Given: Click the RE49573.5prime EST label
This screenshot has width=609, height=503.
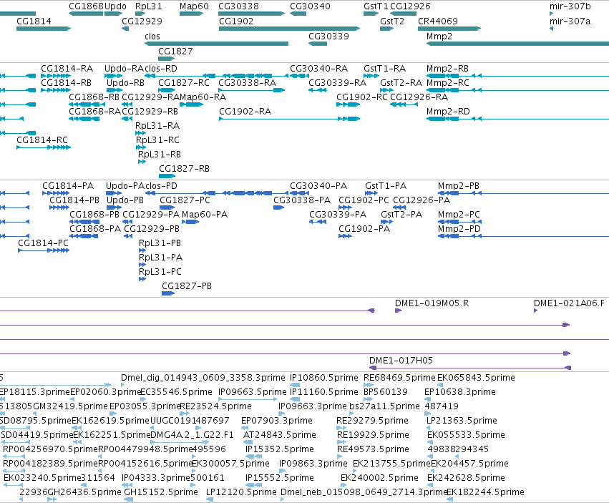Looking at the screenshot, I should [373, 449].
